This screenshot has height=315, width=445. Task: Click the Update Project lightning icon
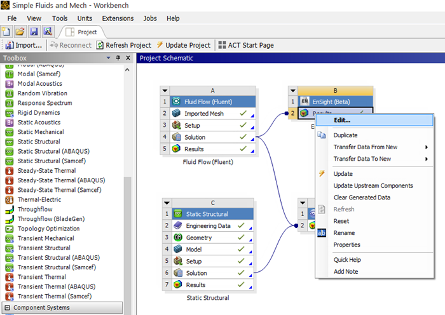click(x=160, y=45)
